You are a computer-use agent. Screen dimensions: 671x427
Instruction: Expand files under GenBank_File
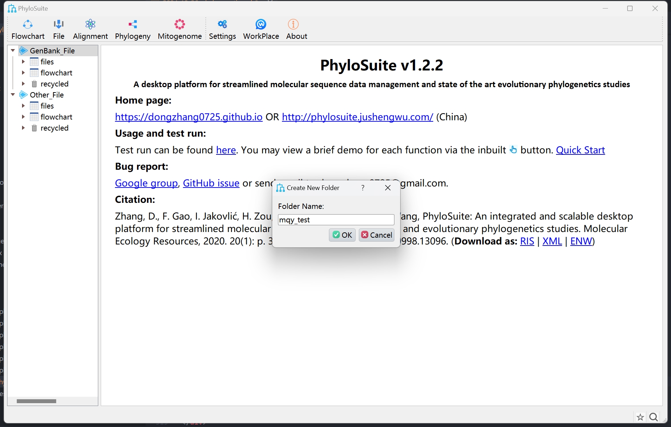pos(23,62)
